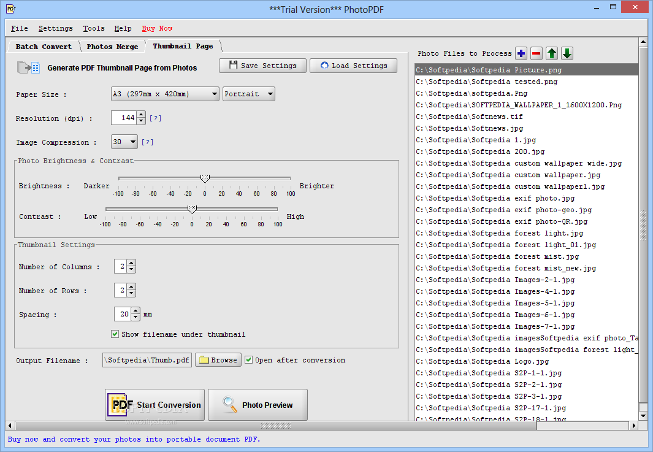The width and height of the screenshot is (653, 452).
Task: Open the Tools menu
Action: click(x=94, y=28)
